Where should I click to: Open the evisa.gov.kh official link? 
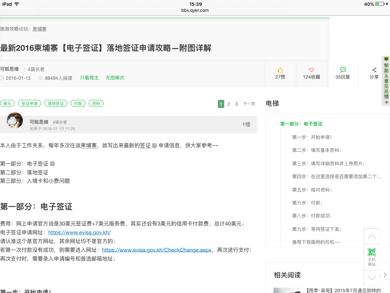[79, 232]
